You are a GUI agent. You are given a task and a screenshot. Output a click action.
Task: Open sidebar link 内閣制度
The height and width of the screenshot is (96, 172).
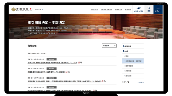(128, 71)
